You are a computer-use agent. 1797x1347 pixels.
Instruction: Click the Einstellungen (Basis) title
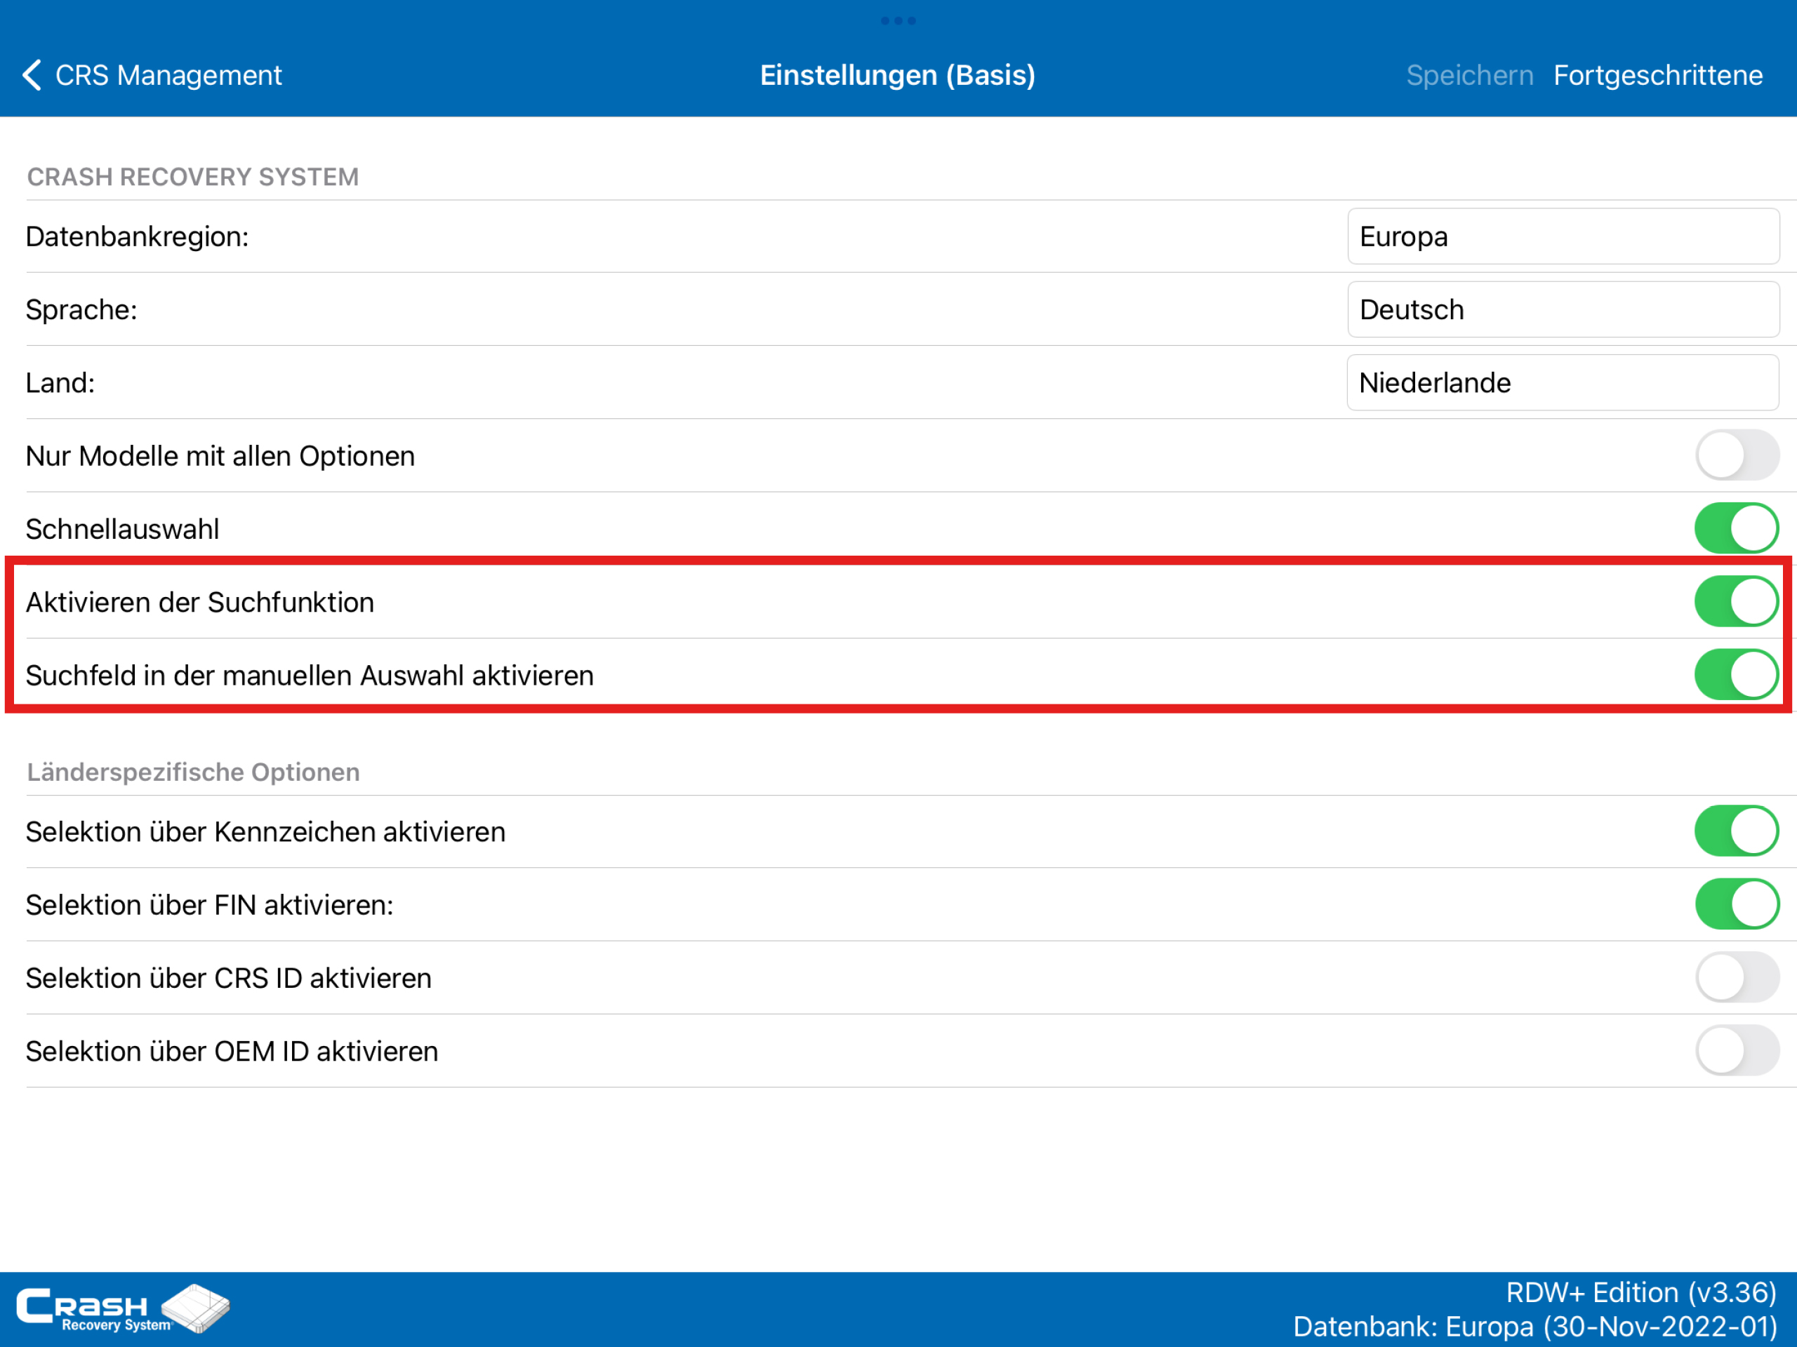tap(898, 76)
